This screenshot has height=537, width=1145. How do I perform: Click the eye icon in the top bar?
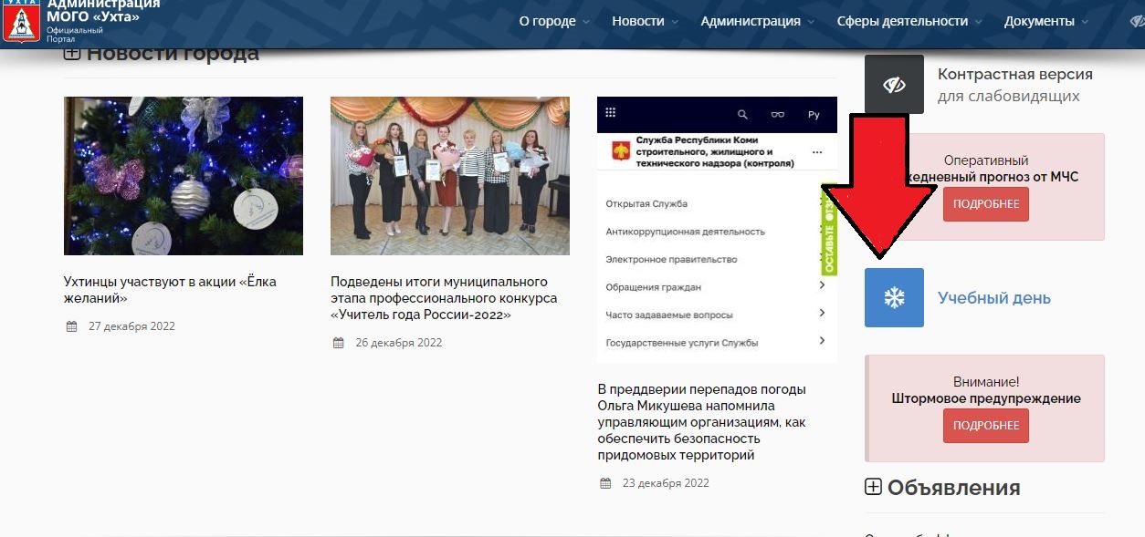click(1137, 22)
